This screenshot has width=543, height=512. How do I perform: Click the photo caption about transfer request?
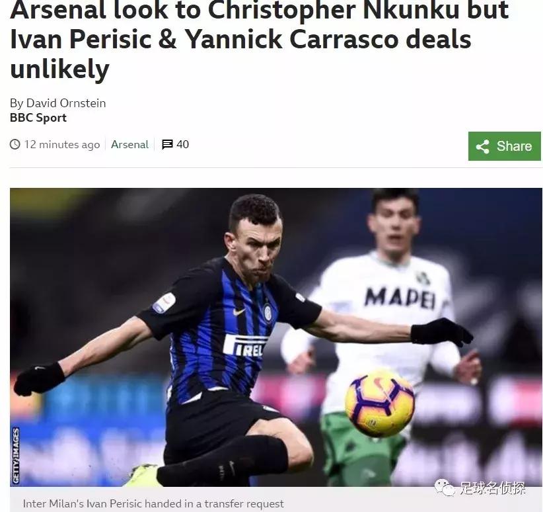click(153, 503)
